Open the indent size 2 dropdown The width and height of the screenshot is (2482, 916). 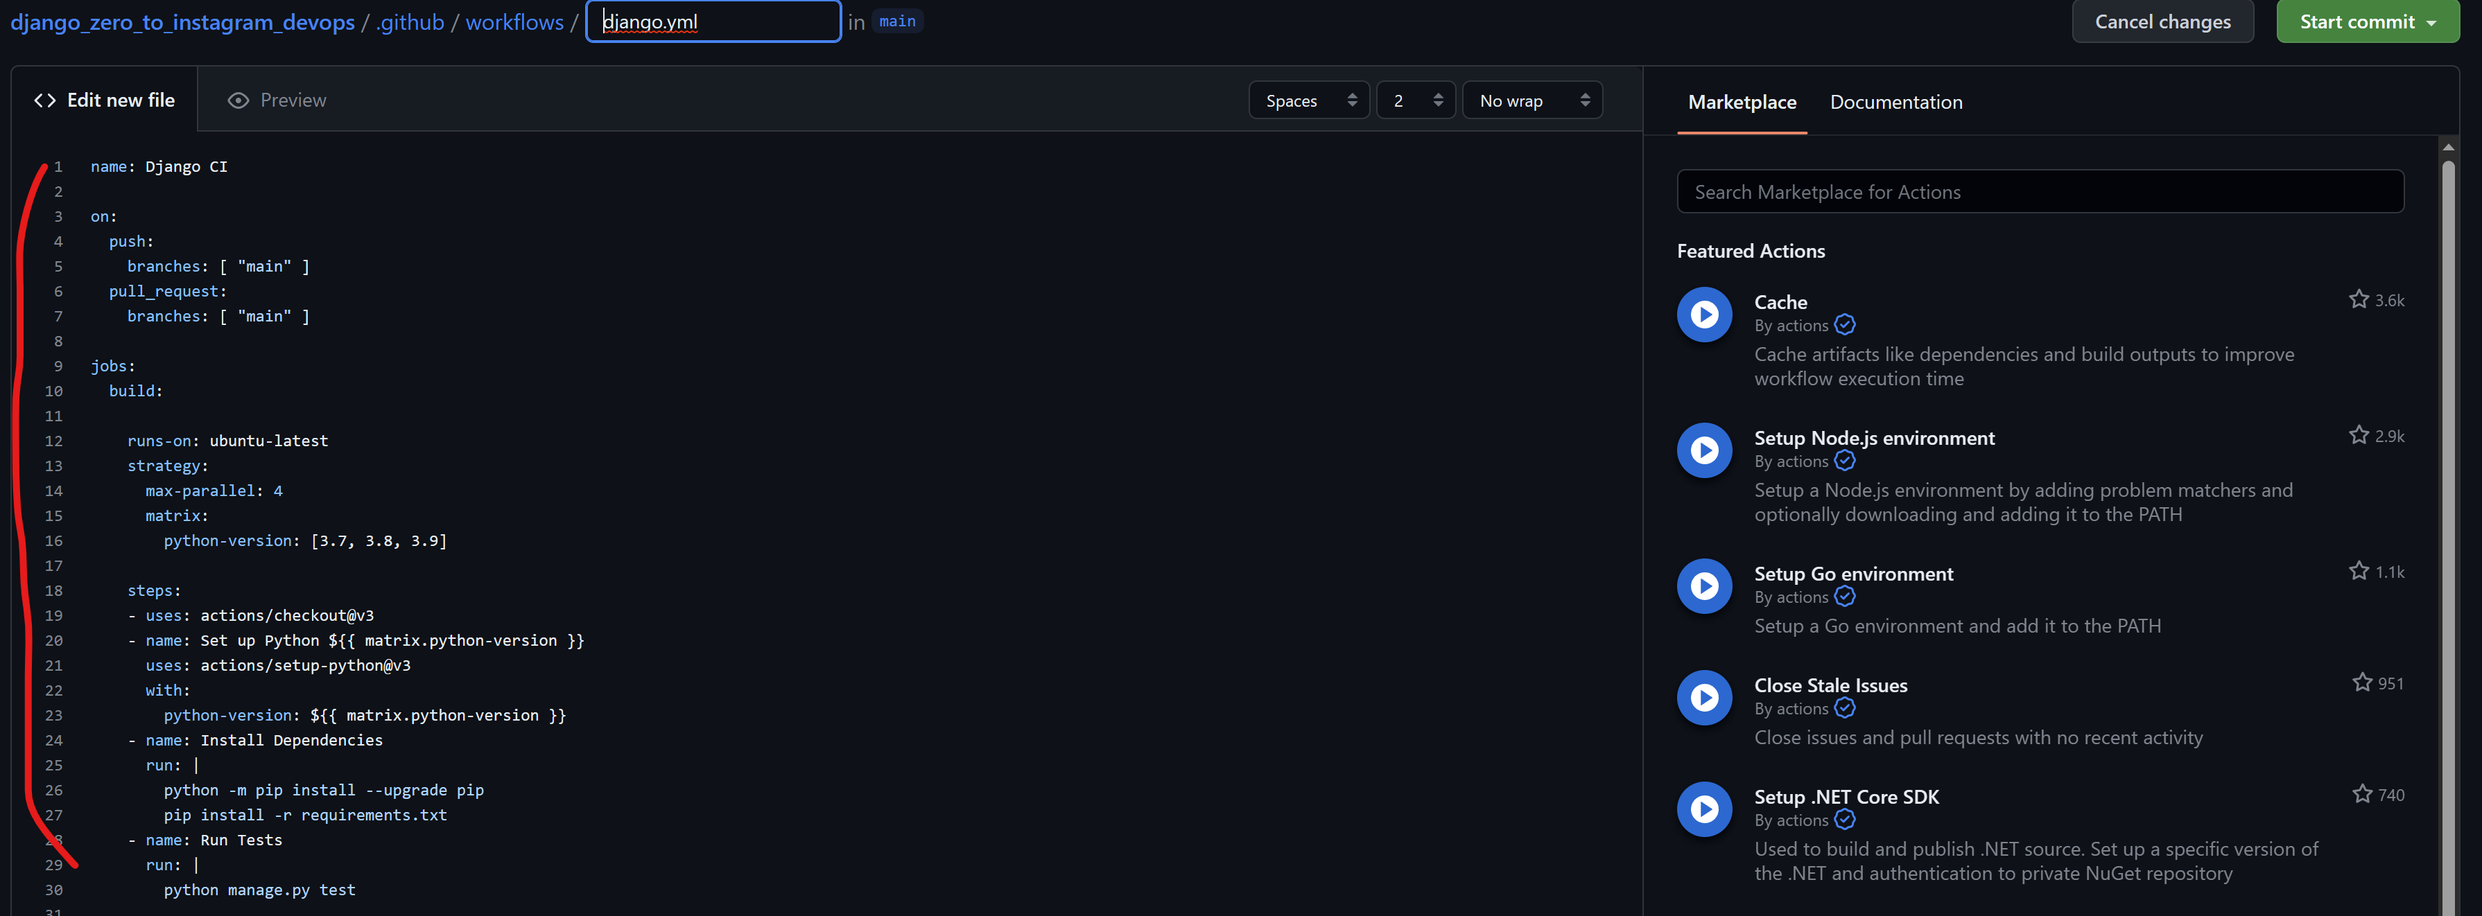(x=1416, y=100)
